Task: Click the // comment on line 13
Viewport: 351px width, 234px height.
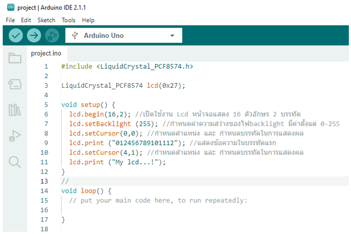Action: 65,181
